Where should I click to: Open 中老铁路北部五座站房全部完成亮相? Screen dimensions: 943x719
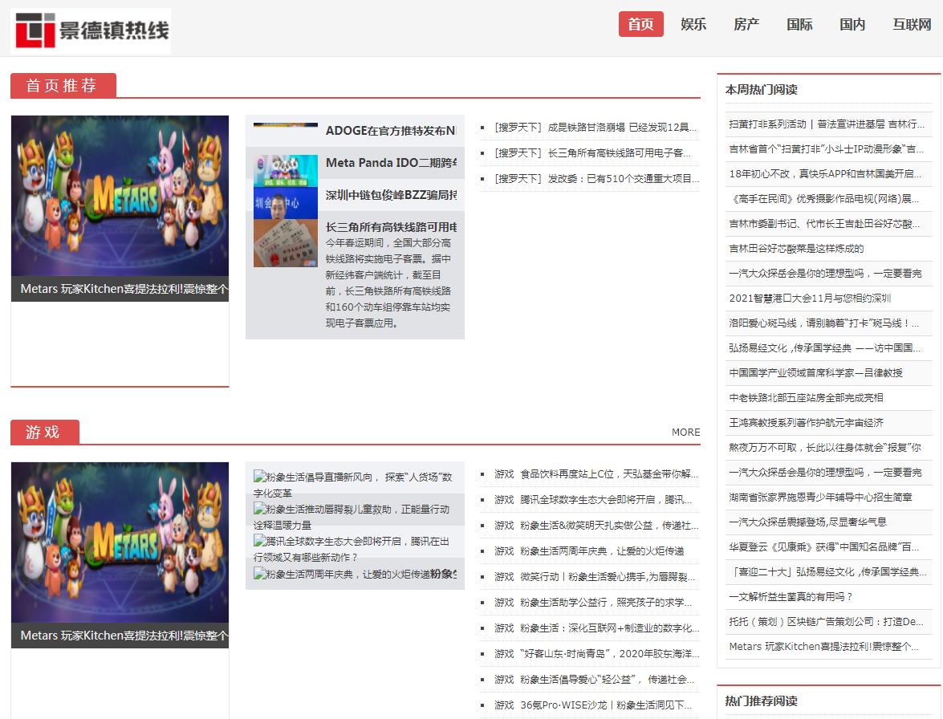(806, 398)
